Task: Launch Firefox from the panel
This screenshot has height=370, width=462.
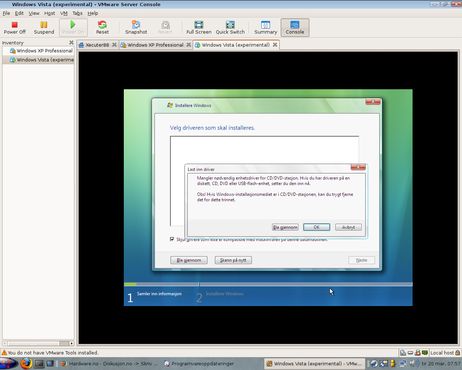Action: point(26,363)
